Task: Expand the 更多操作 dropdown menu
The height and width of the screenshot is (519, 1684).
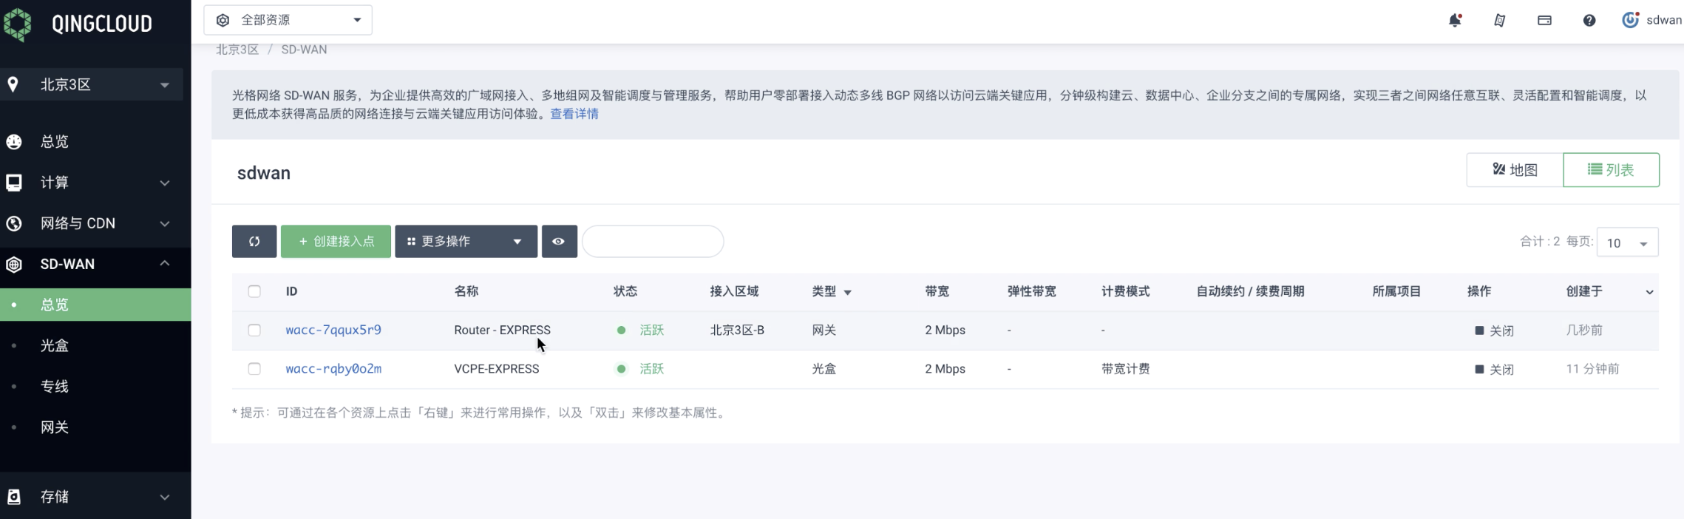Action: [466, 242]
